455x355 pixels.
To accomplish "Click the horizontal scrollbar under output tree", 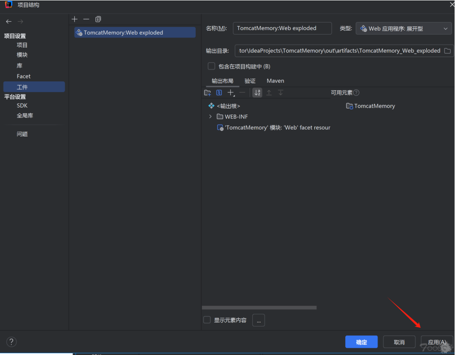I will click(259, 307).
